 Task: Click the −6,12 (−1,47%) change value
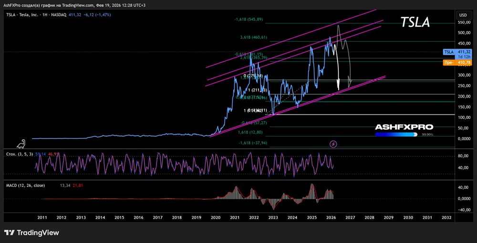click(97, 15)
